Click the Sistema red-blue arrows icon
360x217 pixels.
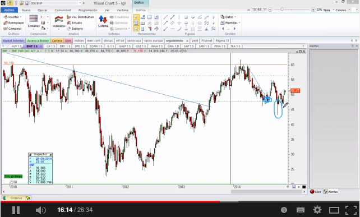coord(103,20)
